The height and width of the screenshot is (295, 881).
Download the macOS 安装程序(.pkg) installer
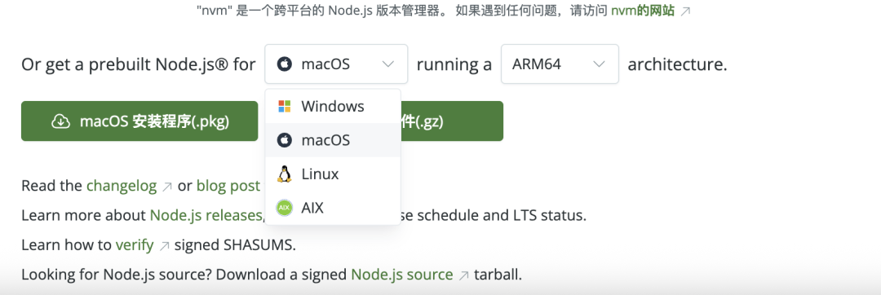pyautogui.click(x=139, y=121)
